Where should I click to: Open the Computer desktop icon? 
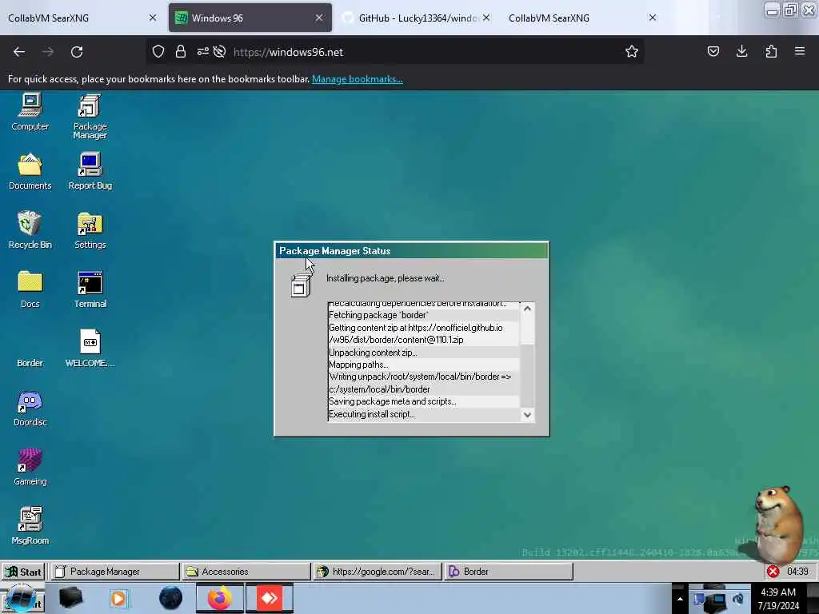[x=30, y=111]
